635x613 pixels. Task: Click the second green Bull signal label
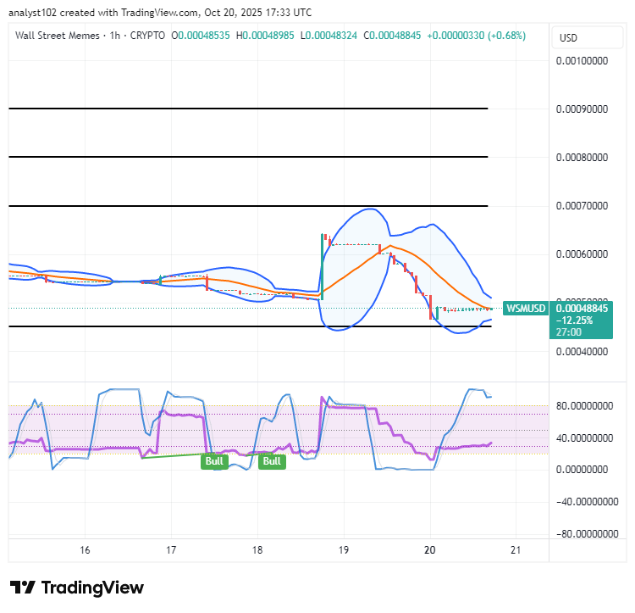[x=272, y=461]
